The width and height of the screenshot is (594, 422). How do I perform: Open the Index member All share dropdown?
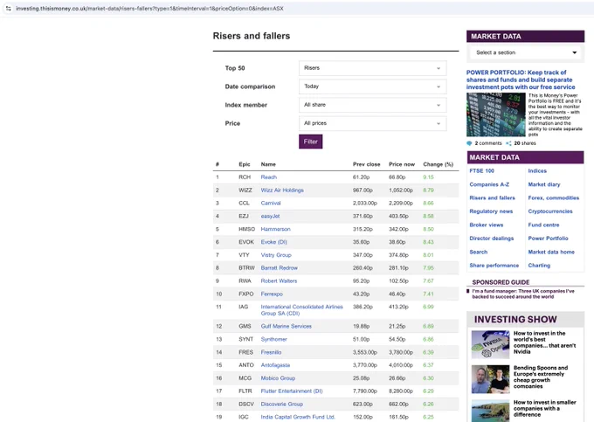(373, 105)
